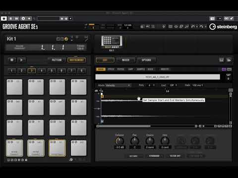Select pad group 2
Image resolution: width=238 pixels, height=178 pixels.
point(21,71)
